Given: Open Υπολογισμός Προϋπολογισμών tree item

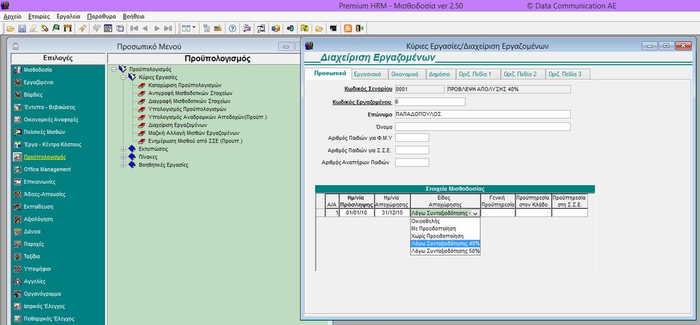Looking at the screenshot, I should [187, 109].
